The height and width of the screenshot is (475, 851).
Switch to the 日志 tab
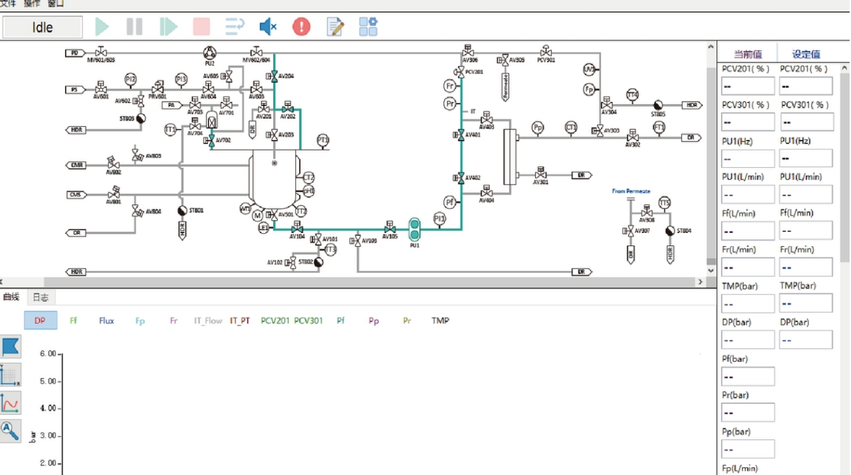click(x=40, y=297)
